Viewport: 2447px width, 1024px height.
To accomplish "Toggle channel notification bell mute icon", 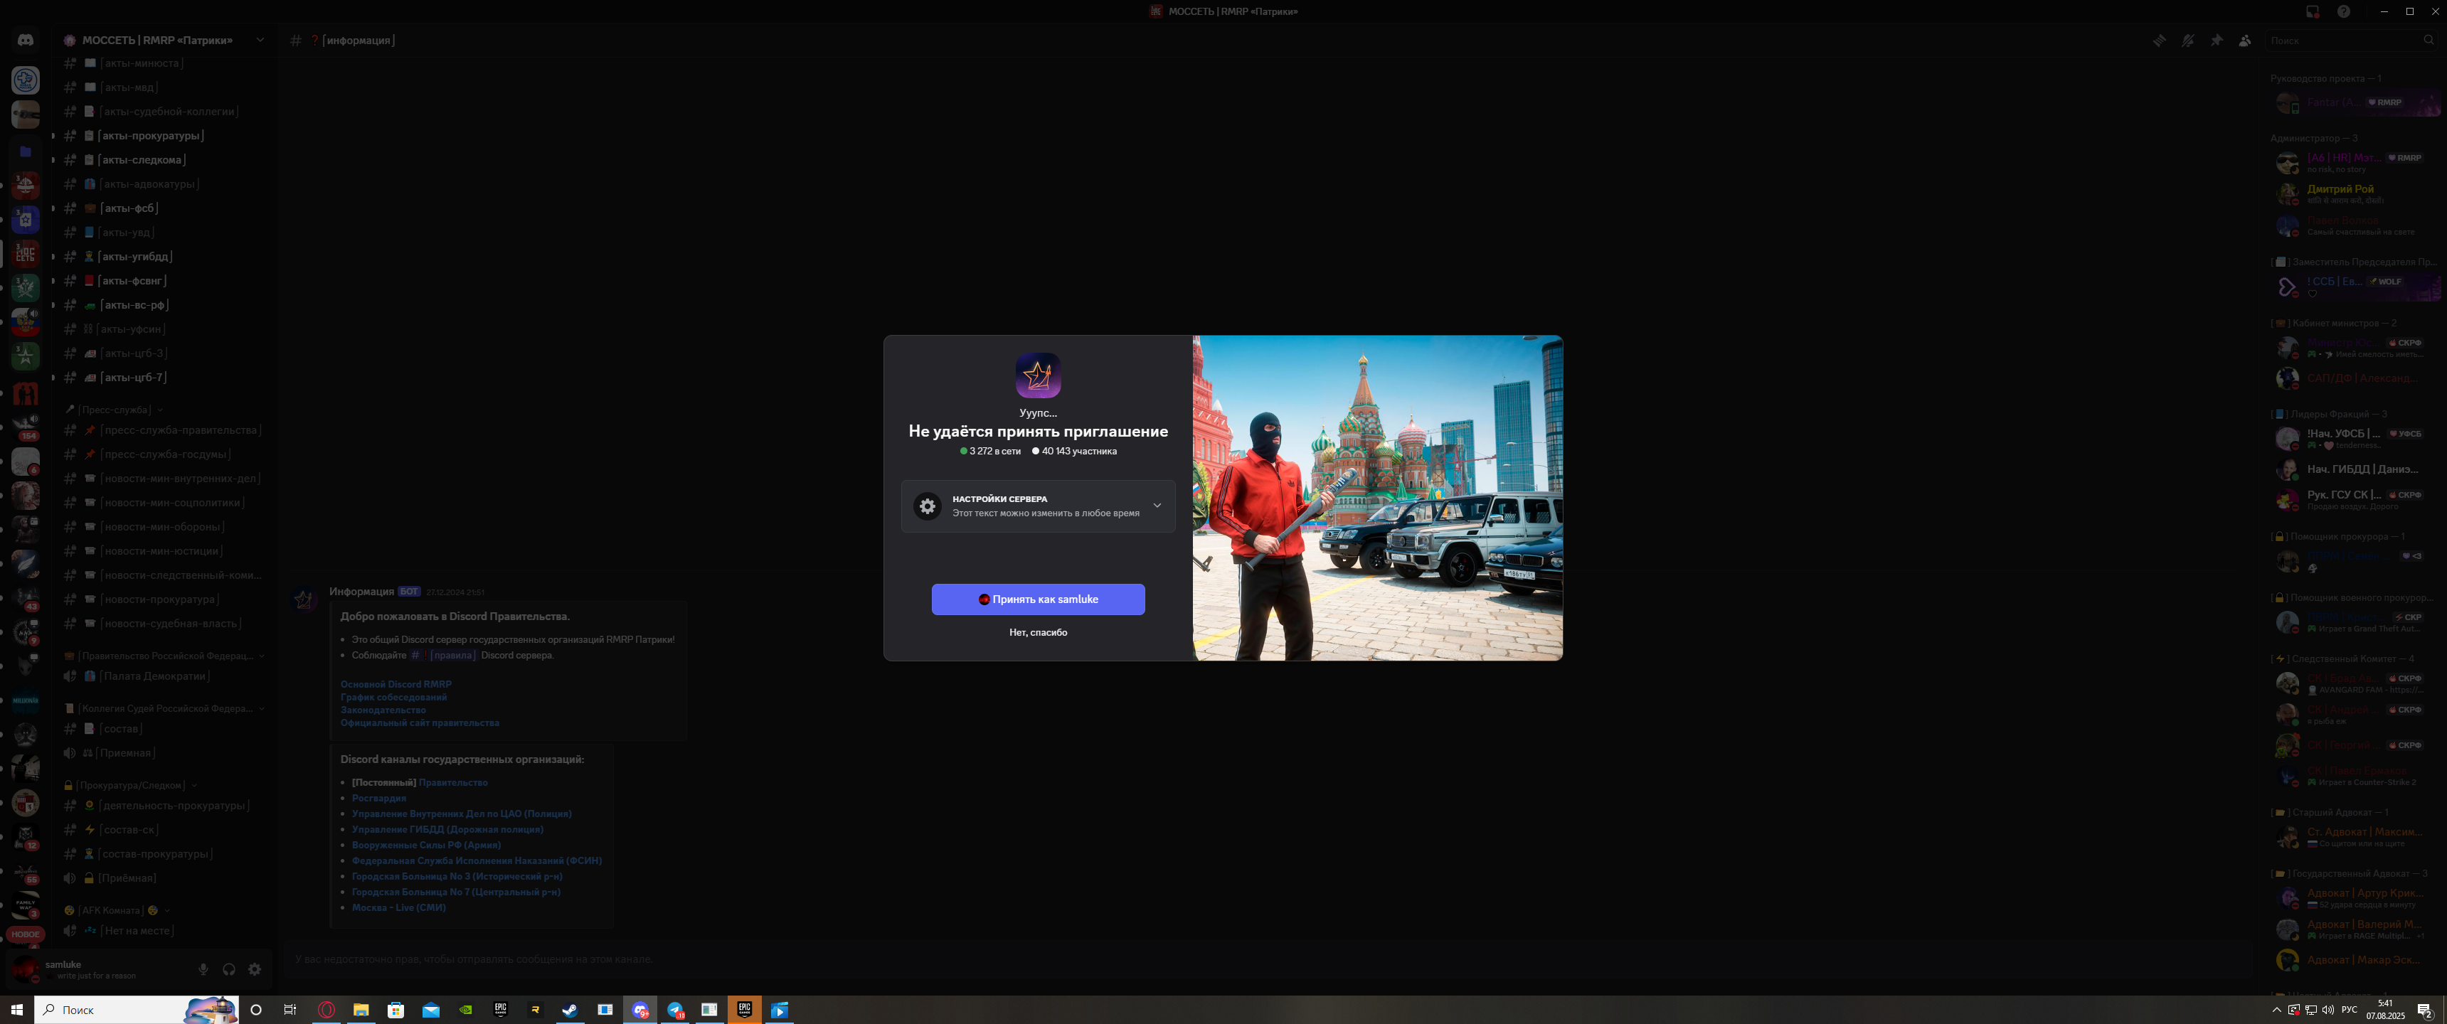I will [2187, 40].
